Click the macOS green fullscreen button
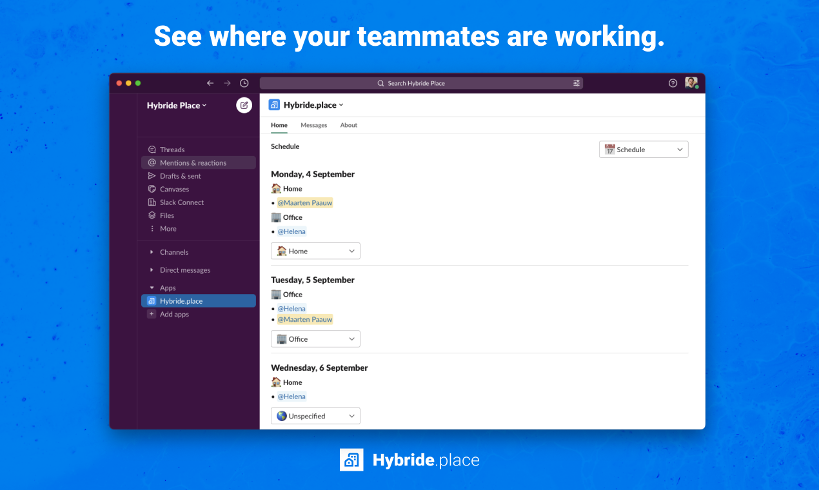 pos(138,83)
